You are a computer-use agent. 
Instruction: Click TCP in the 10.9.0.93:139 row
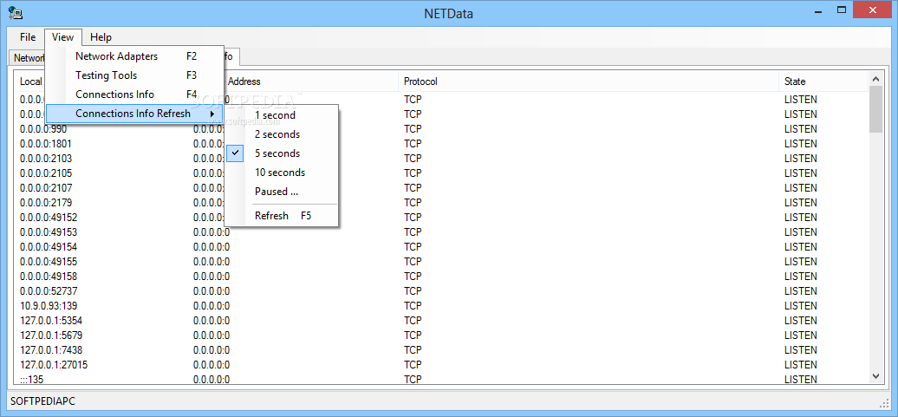tap(413, 305)
